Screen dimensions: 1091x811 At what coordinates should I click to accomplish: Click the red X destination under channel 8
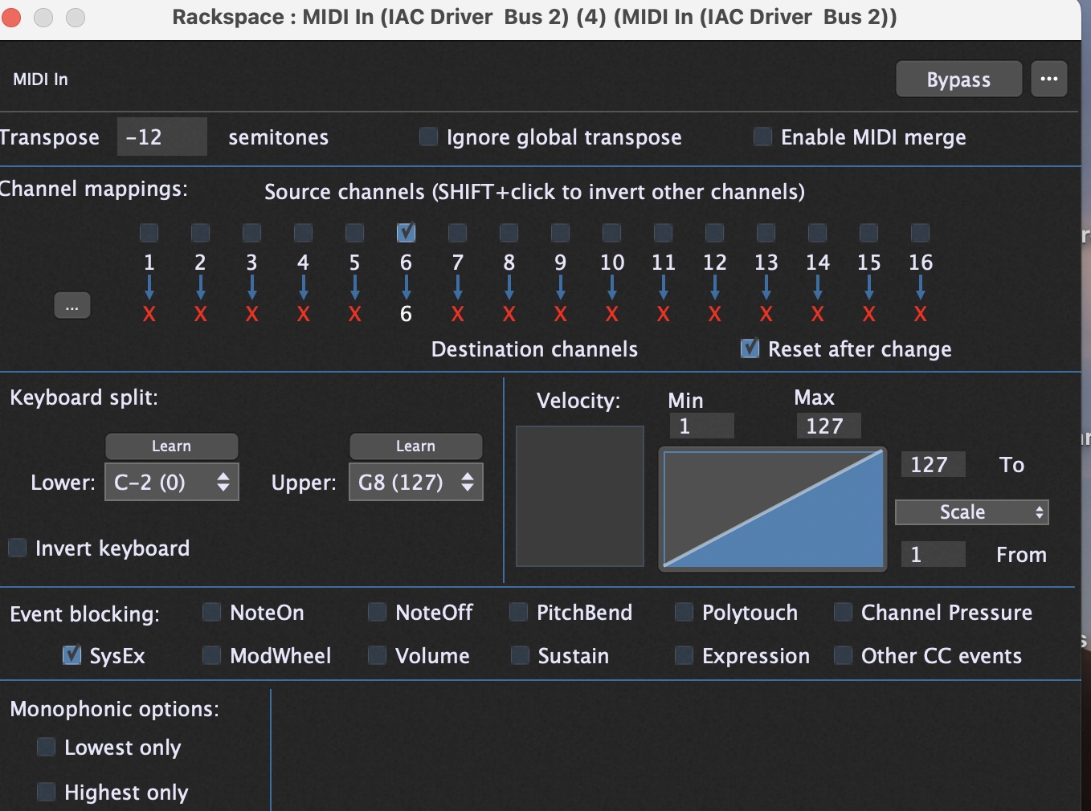click(509, 314)
